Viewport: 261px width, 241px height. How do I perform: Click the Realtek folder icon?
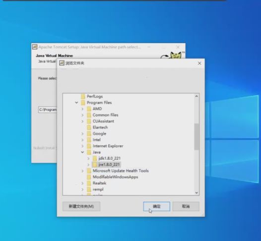click(x=89, y=183)
